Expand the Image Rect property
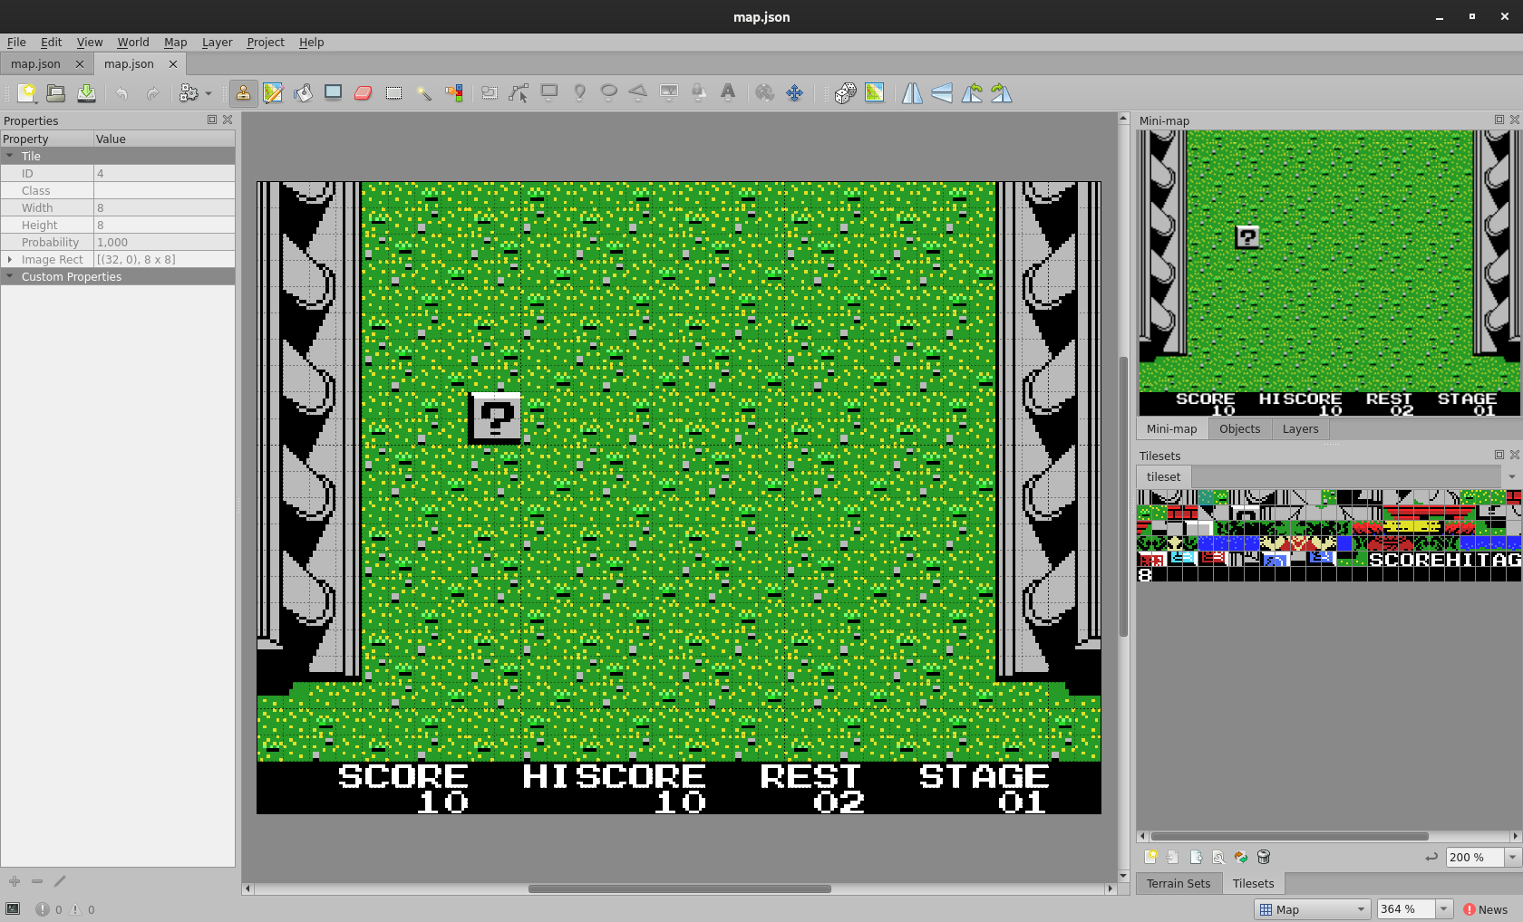 click(x=10, y=260)
